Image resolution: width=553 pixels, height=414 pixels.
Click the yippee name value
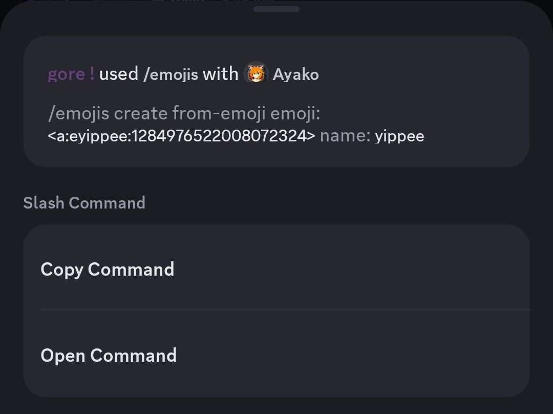(399, 137)
